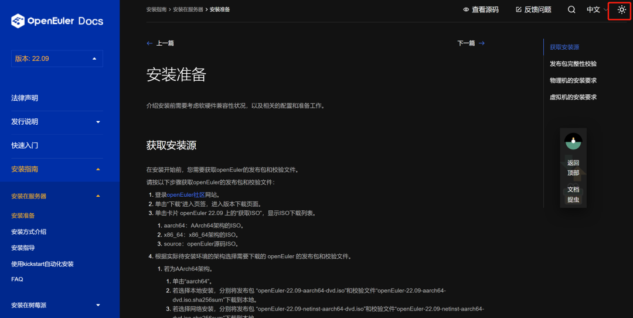
Task: Click the step '单击“aarch64”'
Action: click(x=193, y=281)
